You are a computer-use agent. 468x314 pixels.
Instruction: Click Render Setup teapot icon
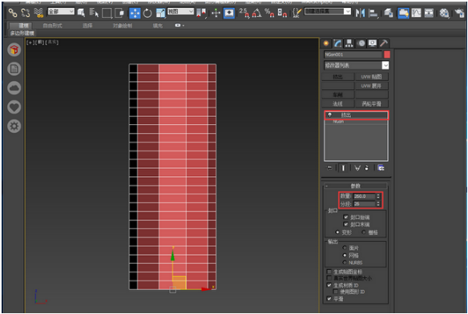(x=460, y=13)
